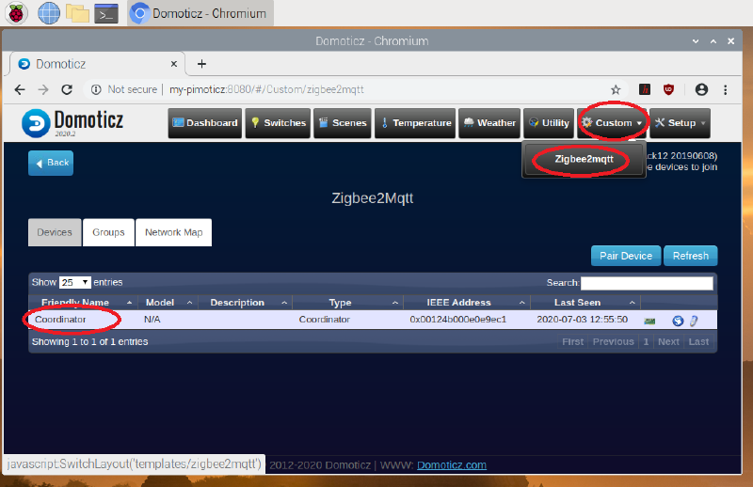Image resolution: width=753 pixels, height=487 pixels.
Task: Choose Zigbee2mqtt from the Custom menu
Action: click(x=584, y=159)
